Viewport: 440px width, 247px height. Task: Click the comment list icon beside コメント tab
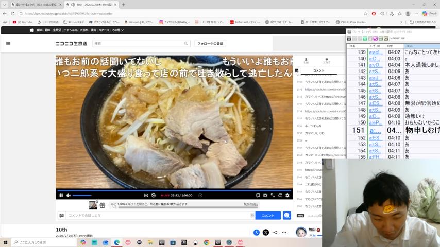click(x=297, y=70)
